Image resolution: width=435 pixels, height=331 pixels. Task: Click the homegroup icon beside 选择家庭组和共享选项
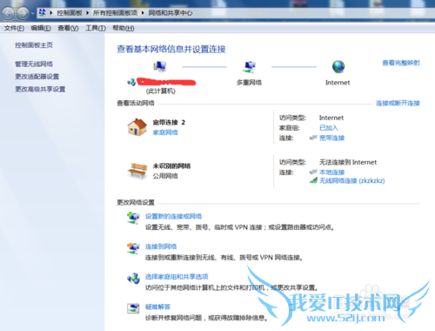133,279
